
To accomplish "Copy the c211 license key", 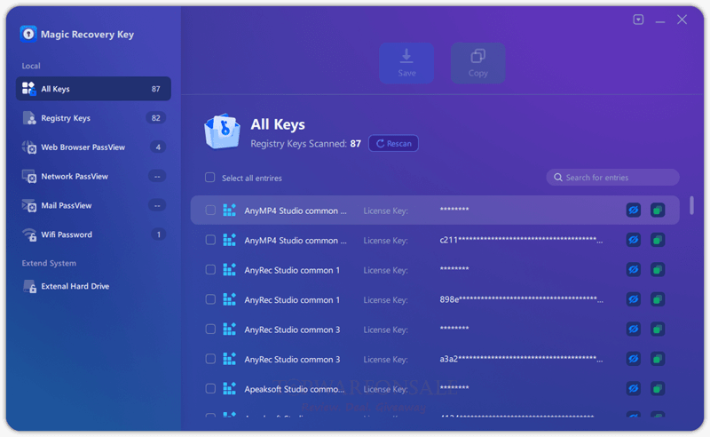I will point(658,240).
